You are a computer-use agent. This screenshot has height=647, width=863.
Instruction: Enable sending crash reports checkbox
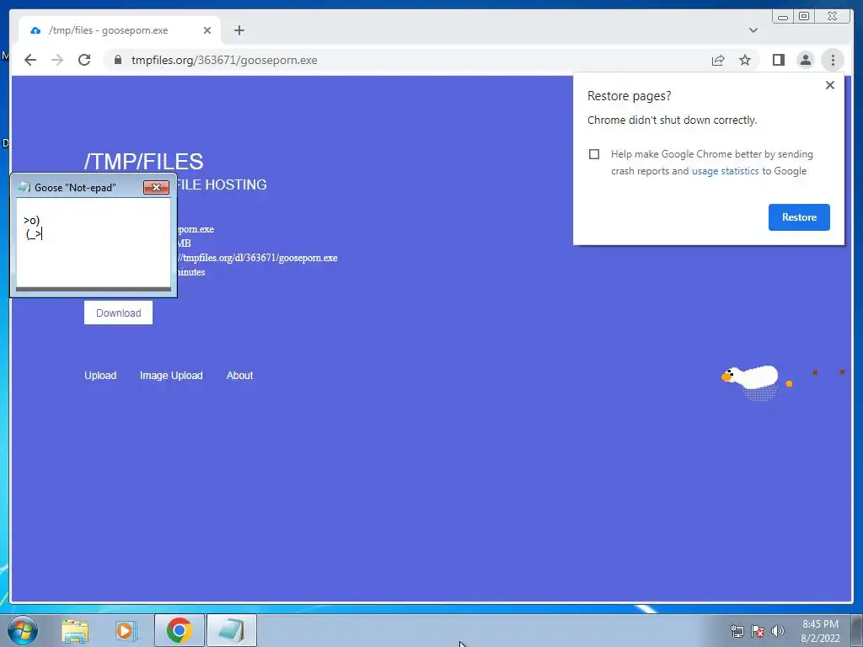coord(594,154)
